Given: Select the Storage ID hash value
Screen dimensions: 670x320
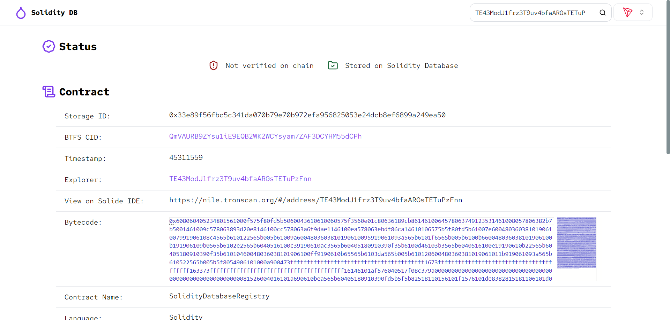Looking at the screenshot, I should pos(307,115).
